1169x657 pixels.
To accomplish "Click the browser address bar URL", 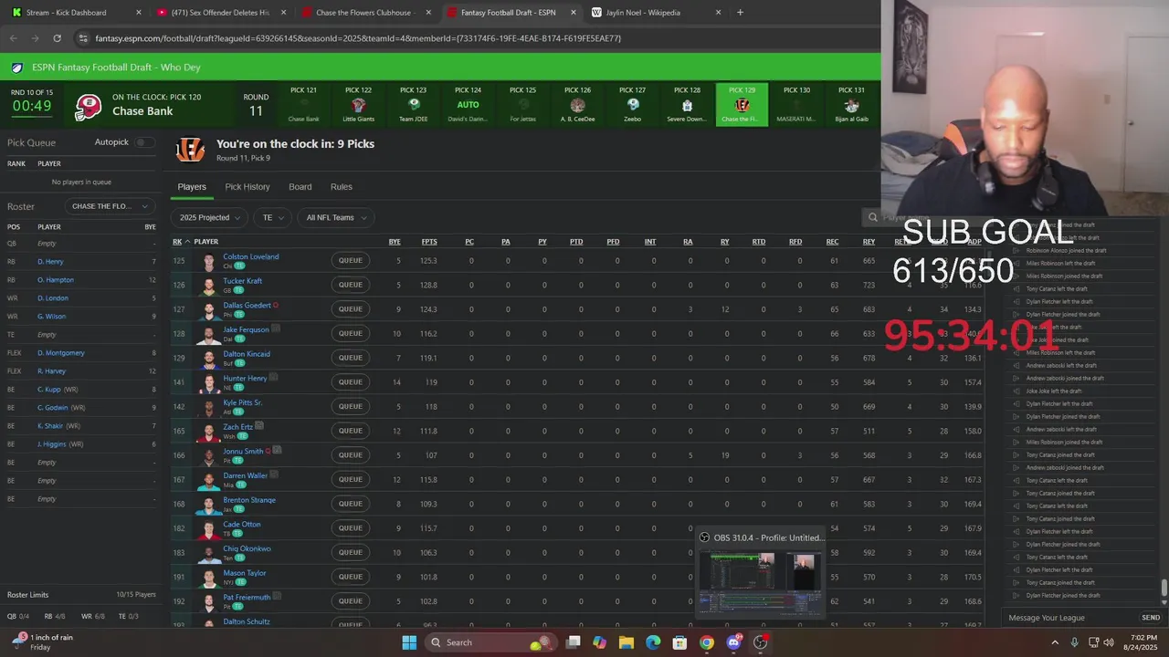I will (x=358, y=38).
